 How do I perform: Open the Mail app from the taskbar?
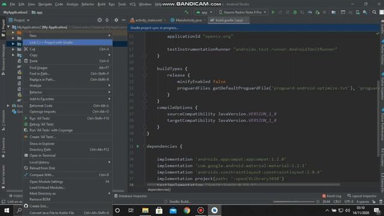(x=173, y=211)
